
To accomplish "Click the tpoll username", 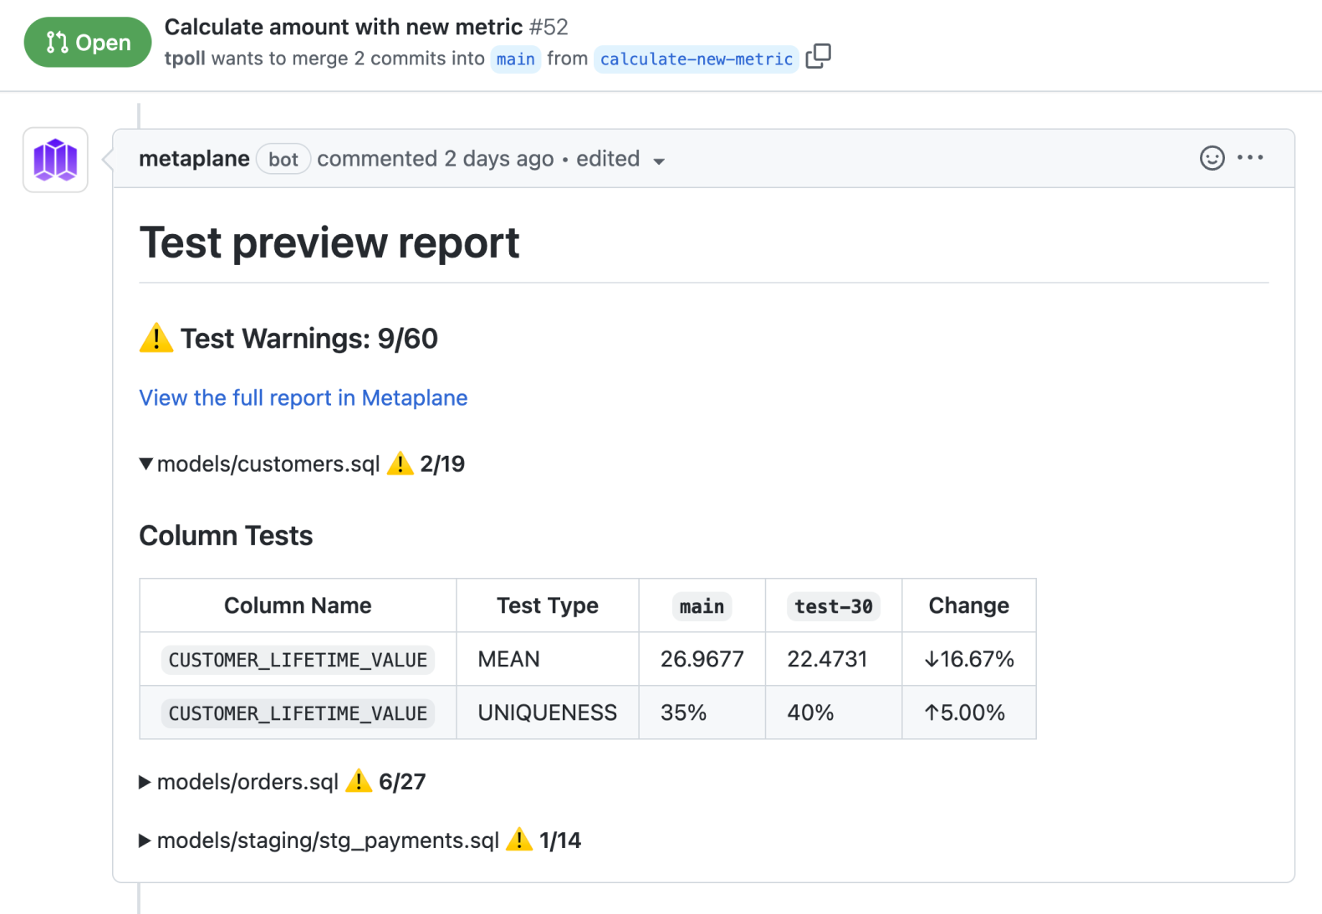I will point(185,59).
